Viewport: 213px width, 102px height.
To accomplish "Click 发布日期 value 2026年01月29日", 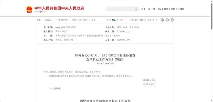I will [x=124, y=40].
